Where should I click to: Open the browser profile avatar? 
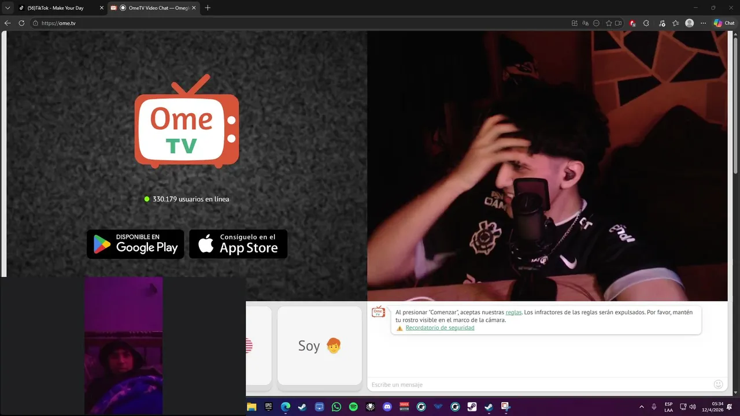pos(689,23)
